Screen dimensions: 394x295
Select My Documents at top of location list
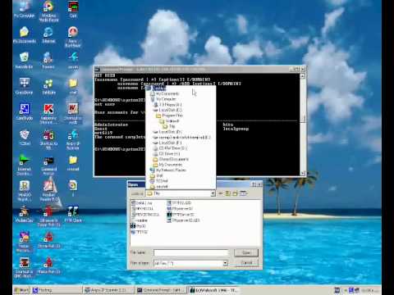click(165, 93)
